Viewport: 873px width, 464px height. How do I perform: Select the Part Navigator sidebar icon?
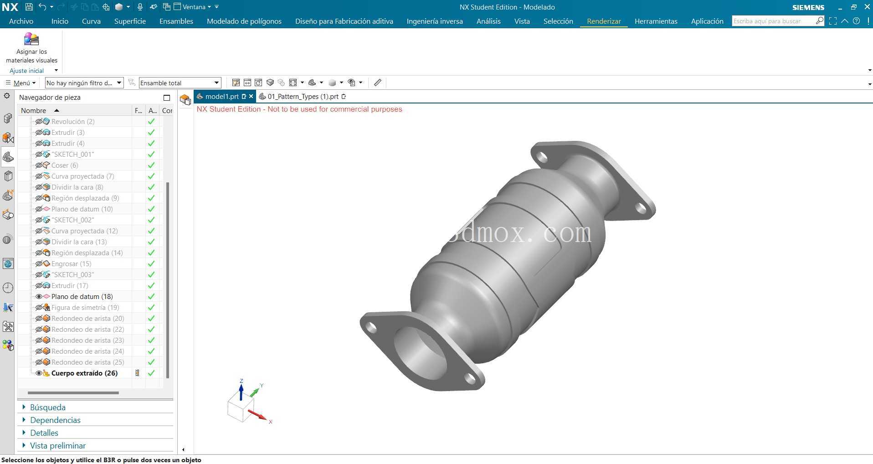pyautogui.click(x=8, y=157)
